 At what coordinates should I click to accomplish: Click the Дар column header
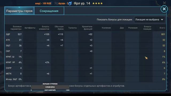tap(122, 28)
